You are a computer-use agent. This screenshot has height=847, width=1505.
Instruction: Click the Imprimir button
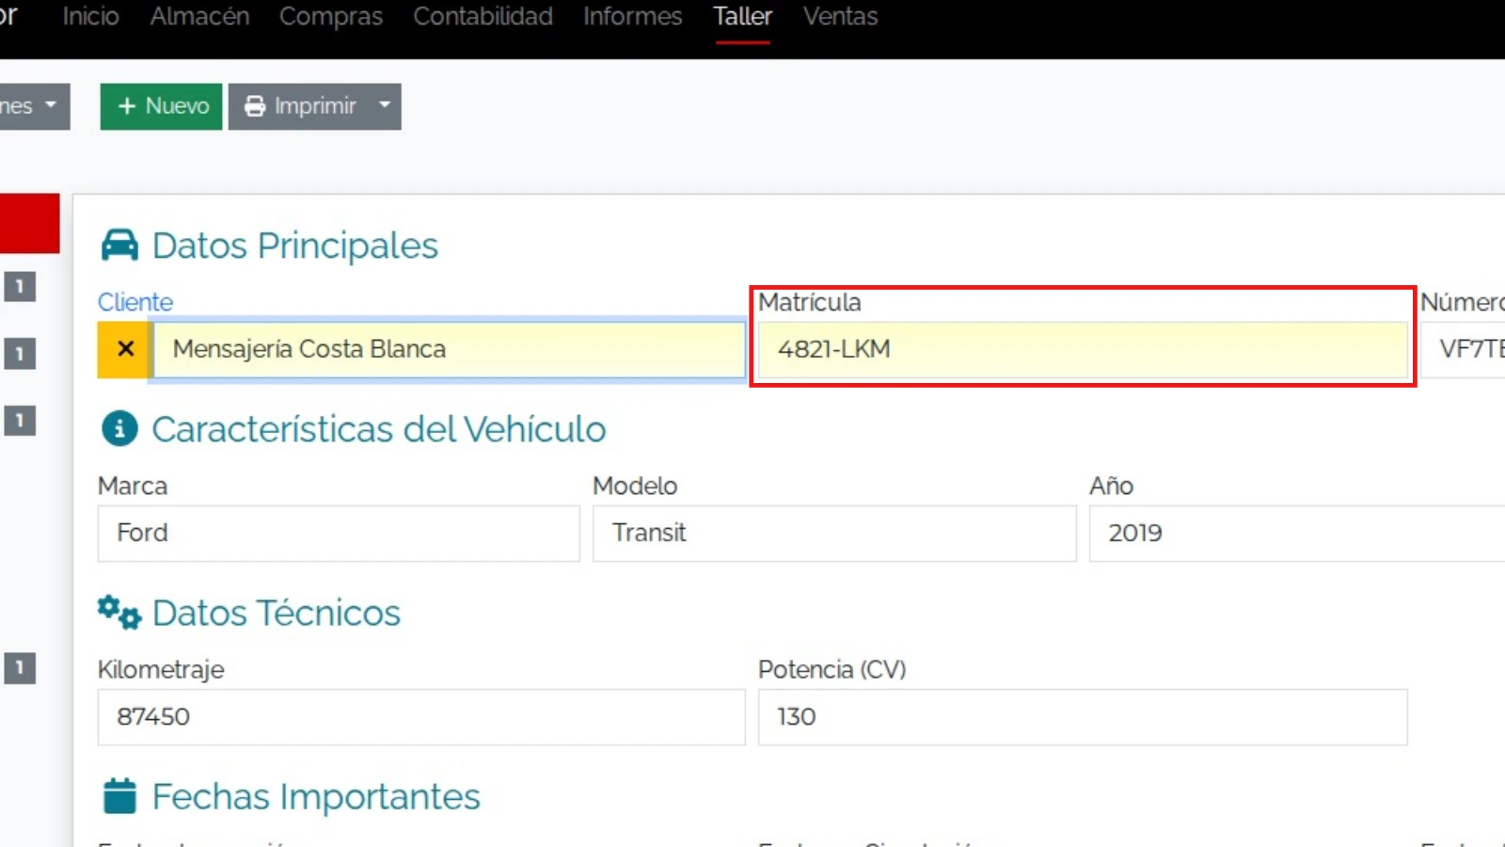[299, 106]
